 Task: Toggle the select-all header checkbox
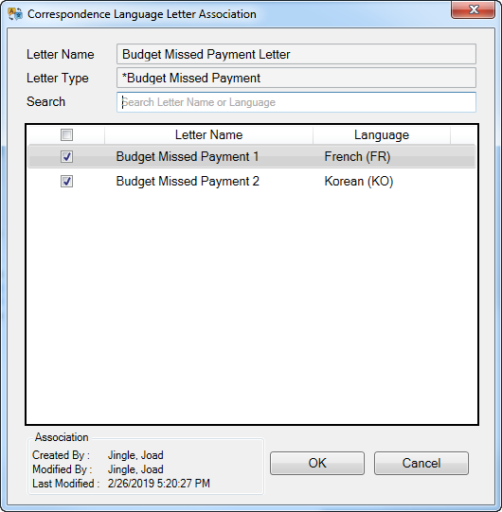[66, 134]
